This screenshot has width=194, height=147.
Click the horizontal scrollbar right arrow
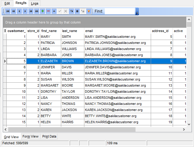pos(184,129)
